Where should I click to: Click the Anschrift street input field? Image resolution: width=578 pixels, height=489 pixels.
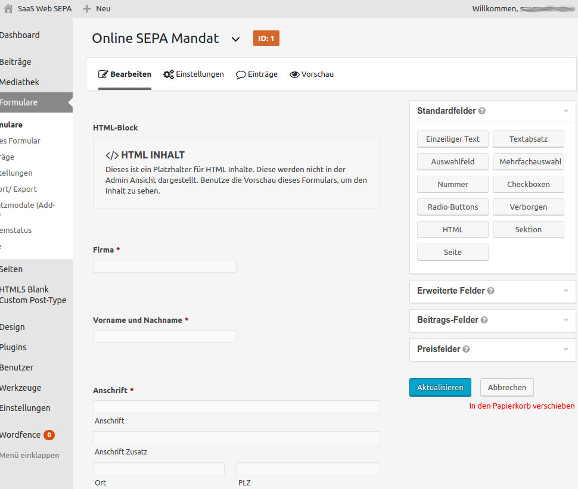237,407
